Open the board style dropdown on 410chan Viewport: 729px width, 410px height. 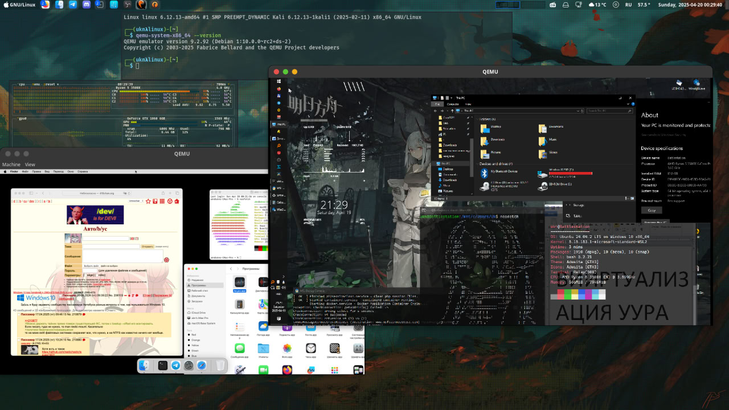coord(135,201)
